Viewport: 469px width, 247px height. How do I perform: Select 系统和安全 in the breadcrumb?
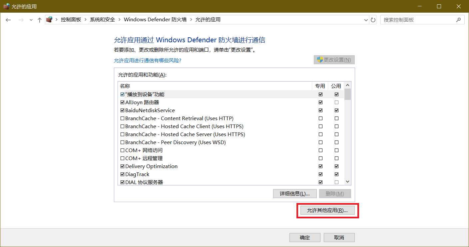(x=102, y=20)
